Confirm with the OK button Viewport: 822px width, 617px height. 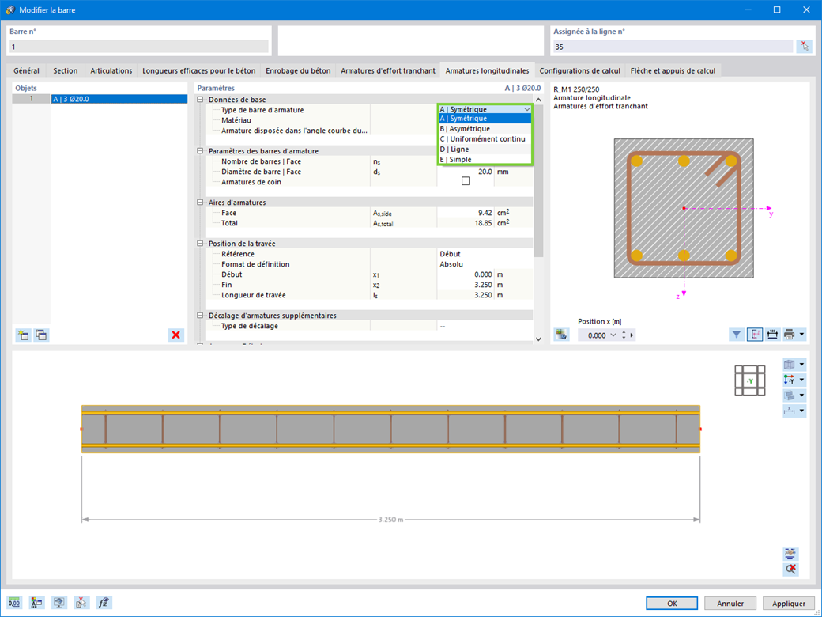pos(672,604)
